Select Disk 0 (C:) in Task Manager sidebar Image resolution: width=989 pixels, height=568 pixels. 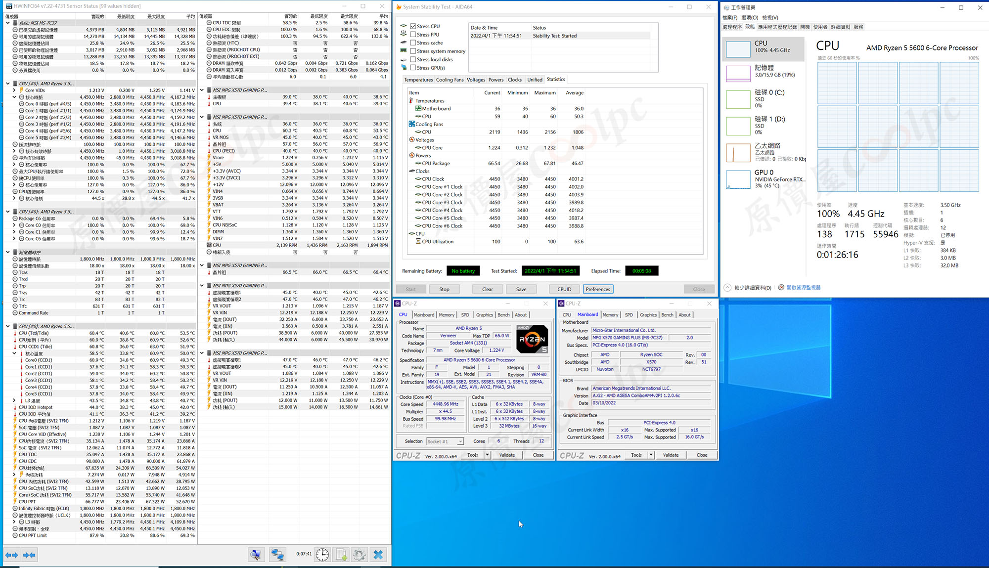(765, 98)
